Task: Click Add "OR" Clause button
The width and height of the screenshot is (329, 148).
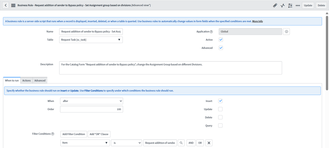Action: 99,134
